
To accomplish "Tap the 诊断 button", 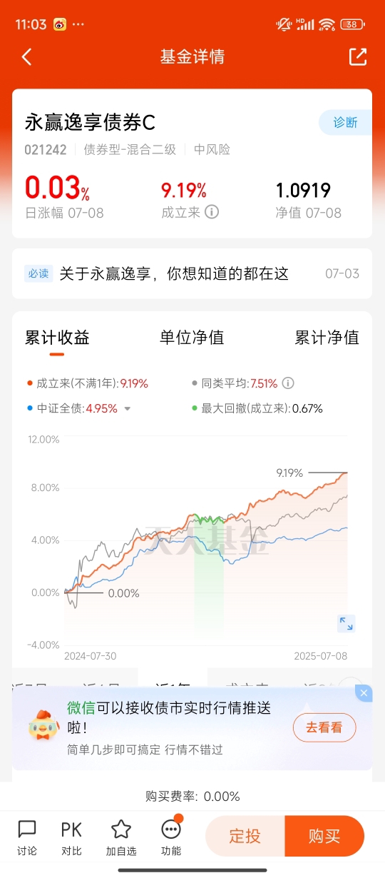I will 345,122.
